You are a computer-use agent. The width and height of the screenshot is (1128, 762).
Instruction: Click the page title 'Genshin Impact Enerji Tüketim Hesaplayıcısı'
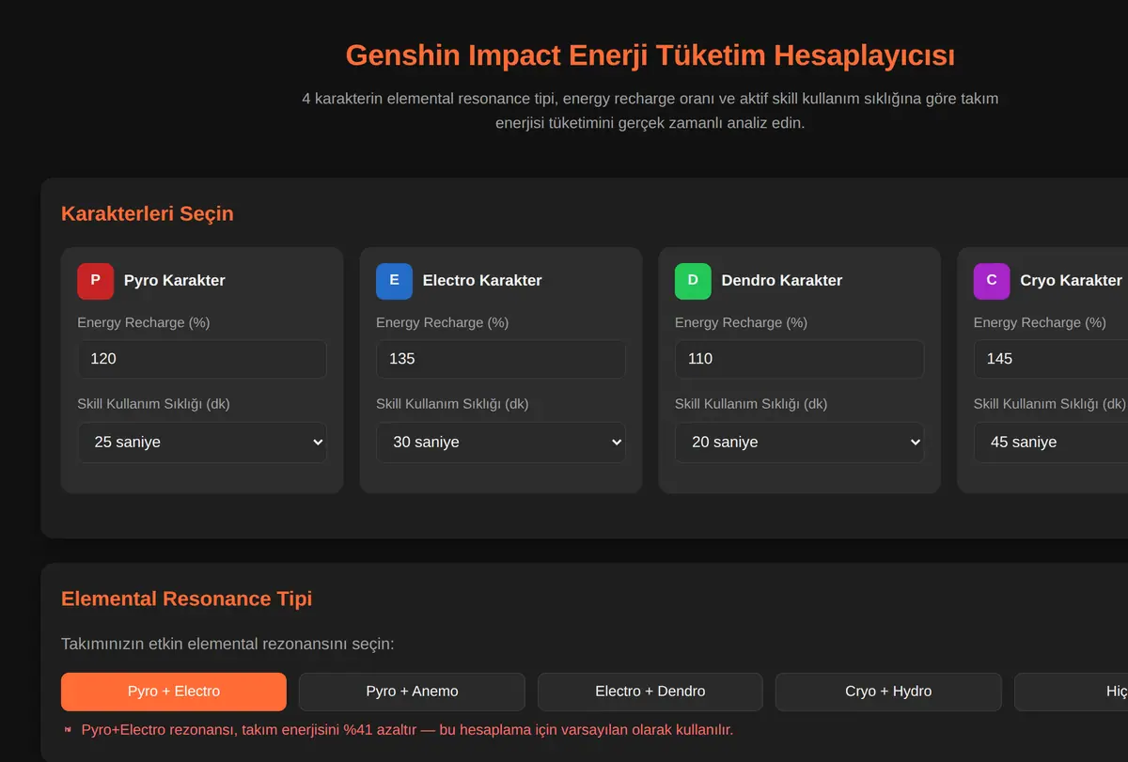[650, 55]
